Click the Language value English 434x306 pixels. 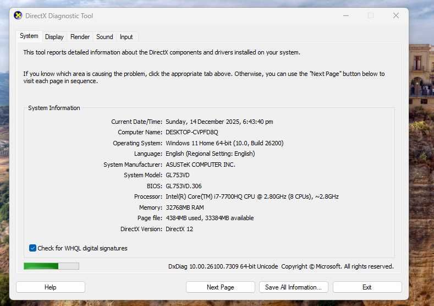pos(210,154)
